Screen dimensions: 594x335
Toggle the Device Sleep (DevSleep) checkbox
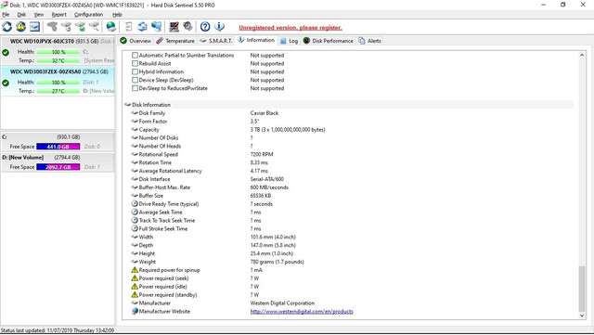click(135, 80)
